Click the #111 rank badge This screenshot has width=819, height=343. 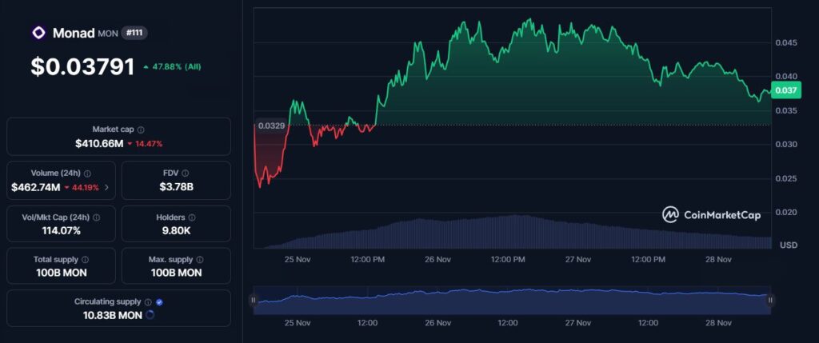pos(134,33)
